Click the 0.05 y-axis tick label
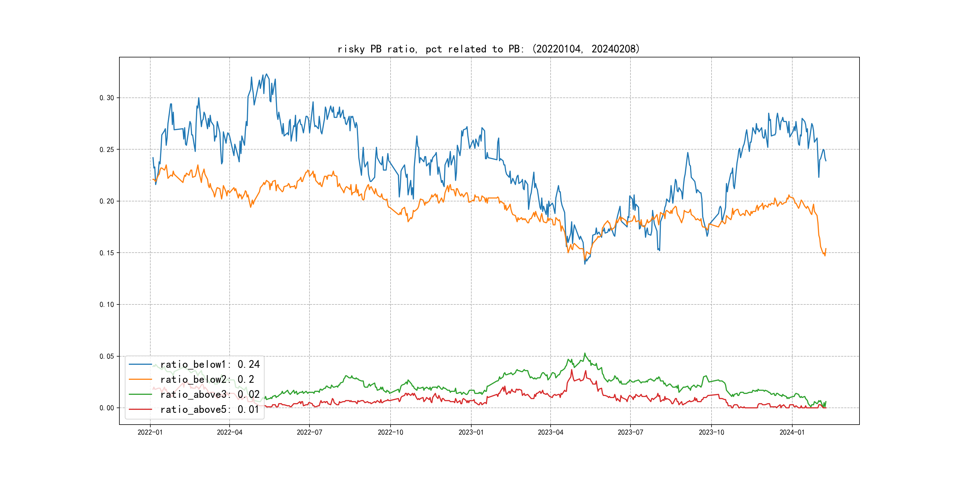The image size is (955, 477). point(107,356)
